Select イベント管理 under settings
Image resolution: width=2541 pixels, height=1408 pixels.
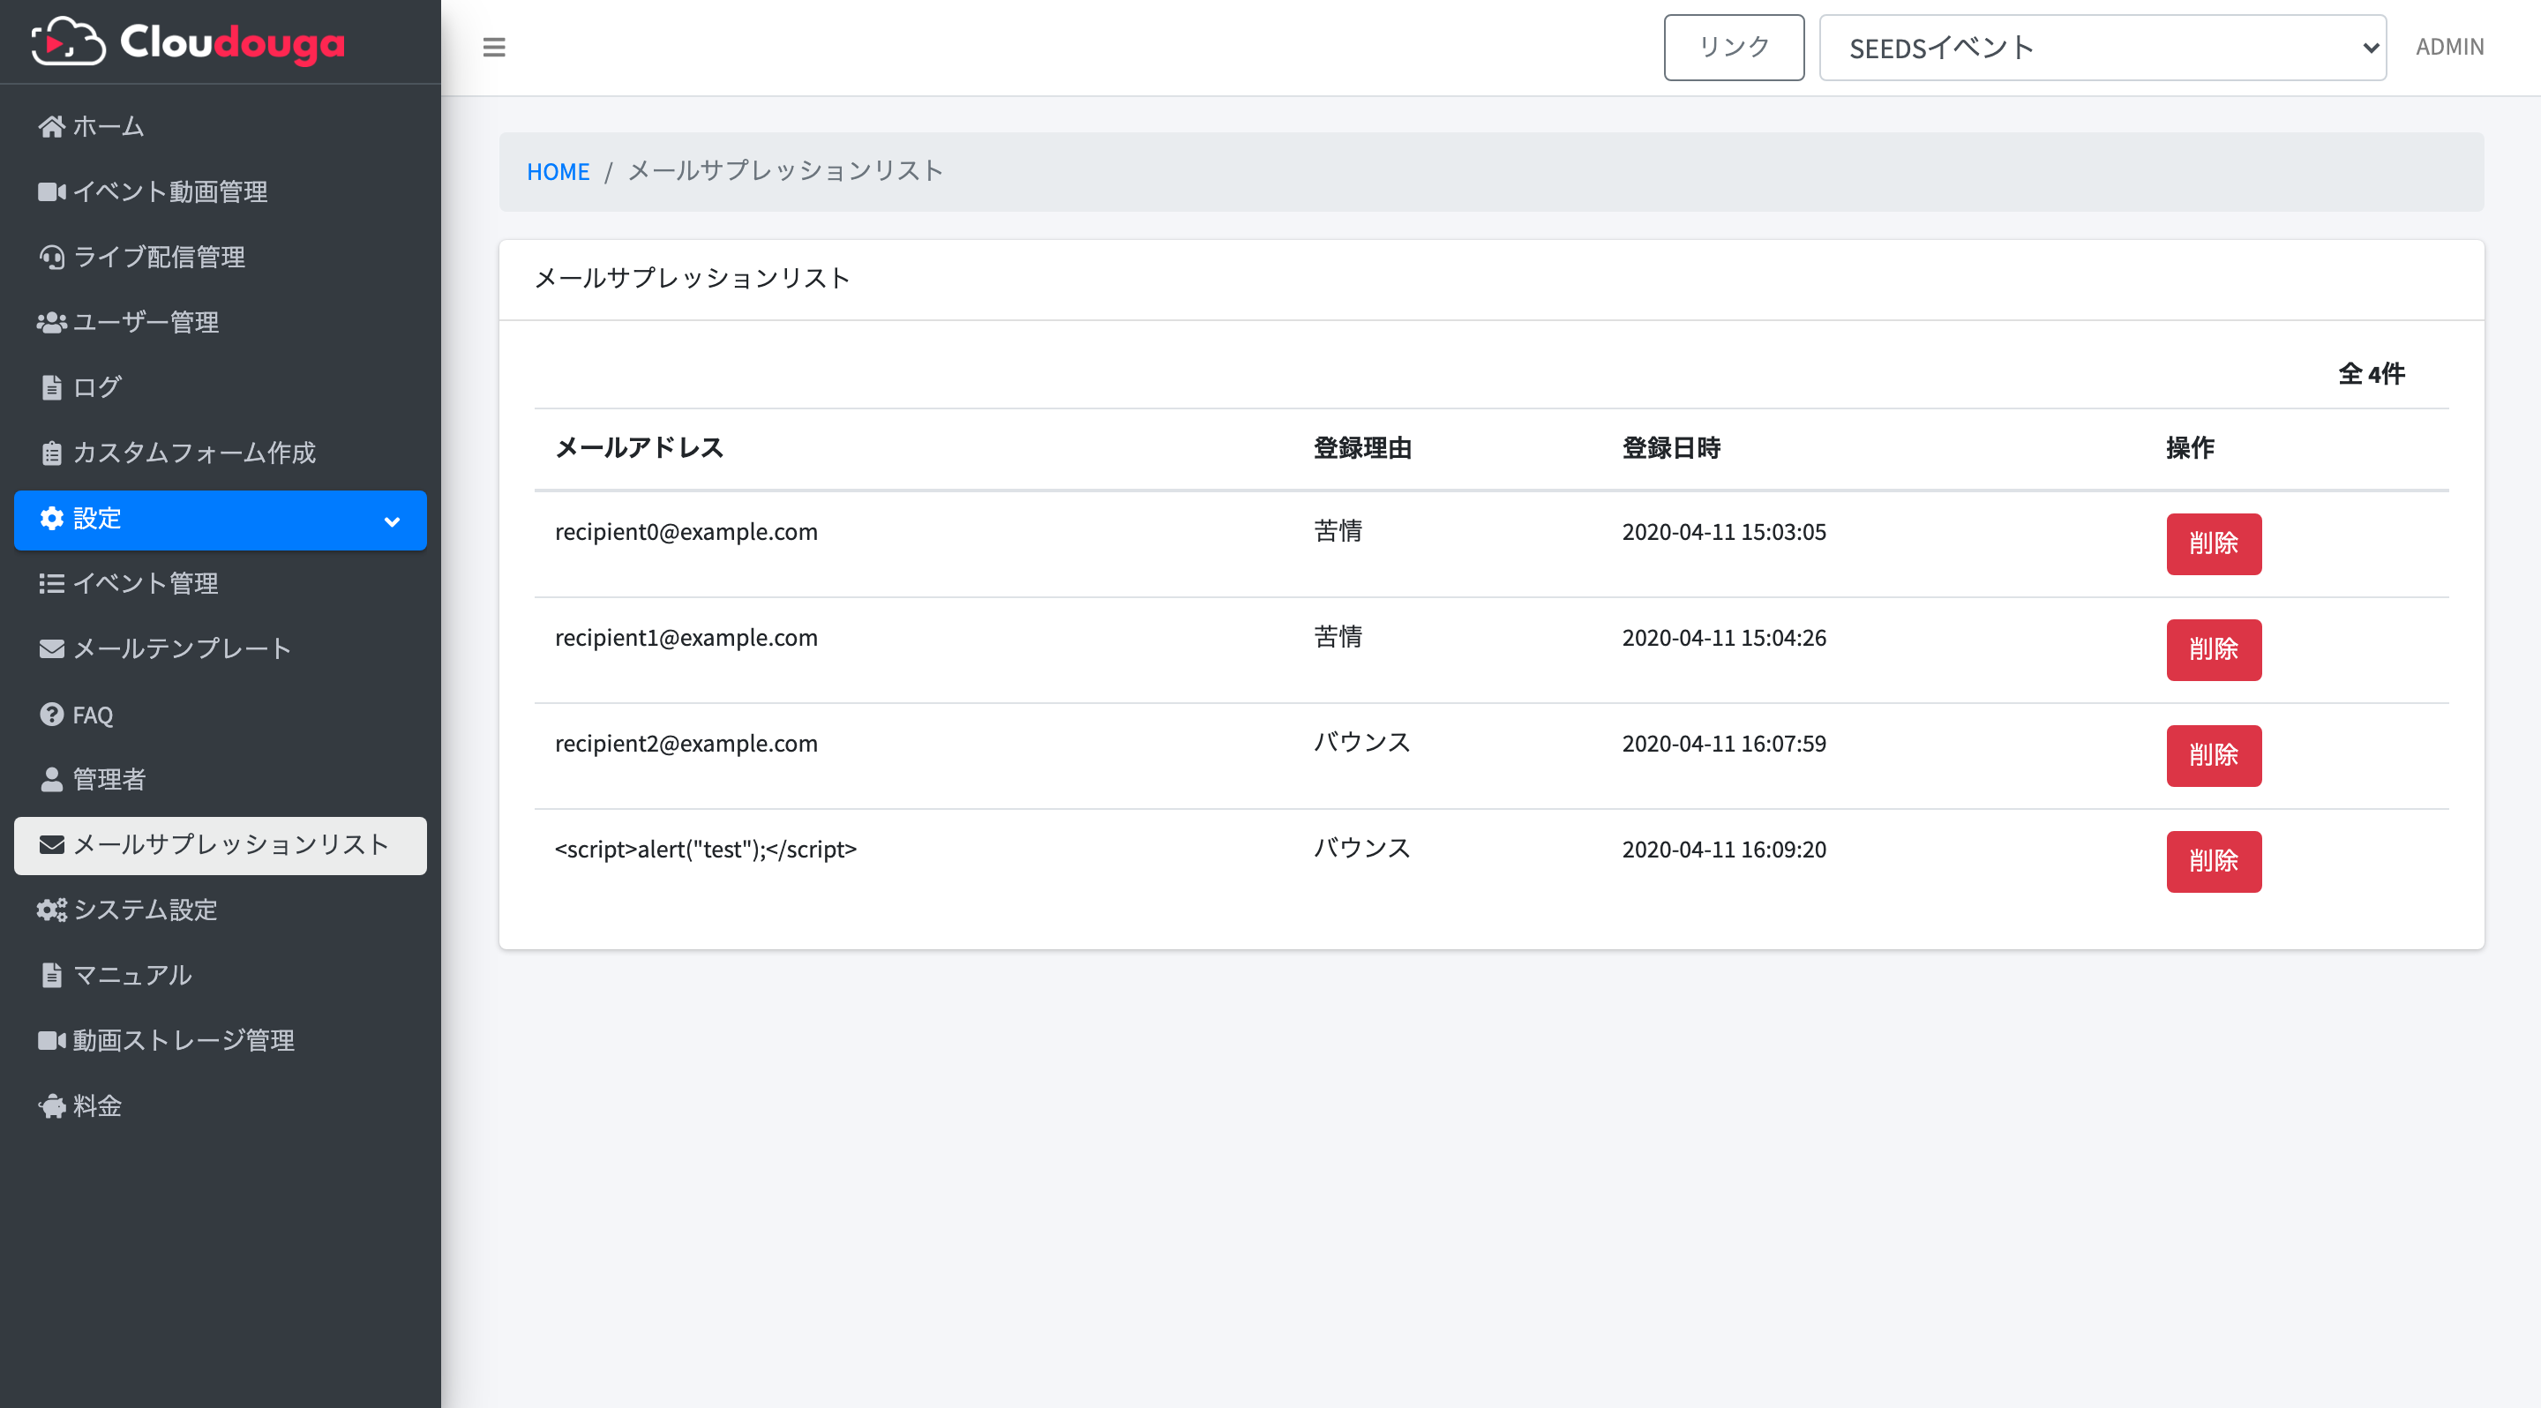coord(220,583)
